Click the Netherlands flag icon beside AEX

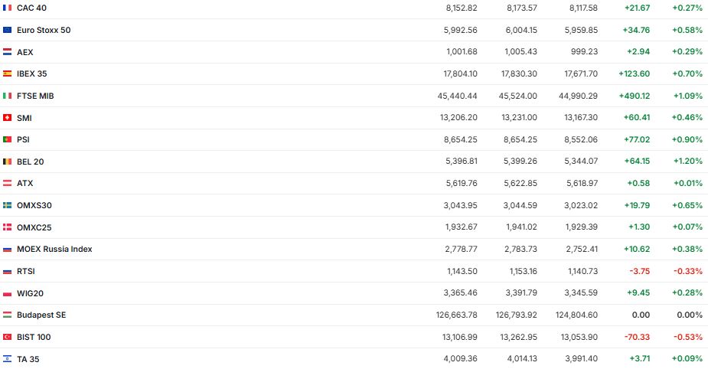coord(8,52)
